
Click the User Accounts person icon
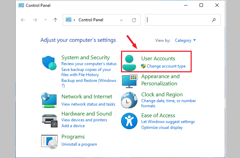coord(129,63)
